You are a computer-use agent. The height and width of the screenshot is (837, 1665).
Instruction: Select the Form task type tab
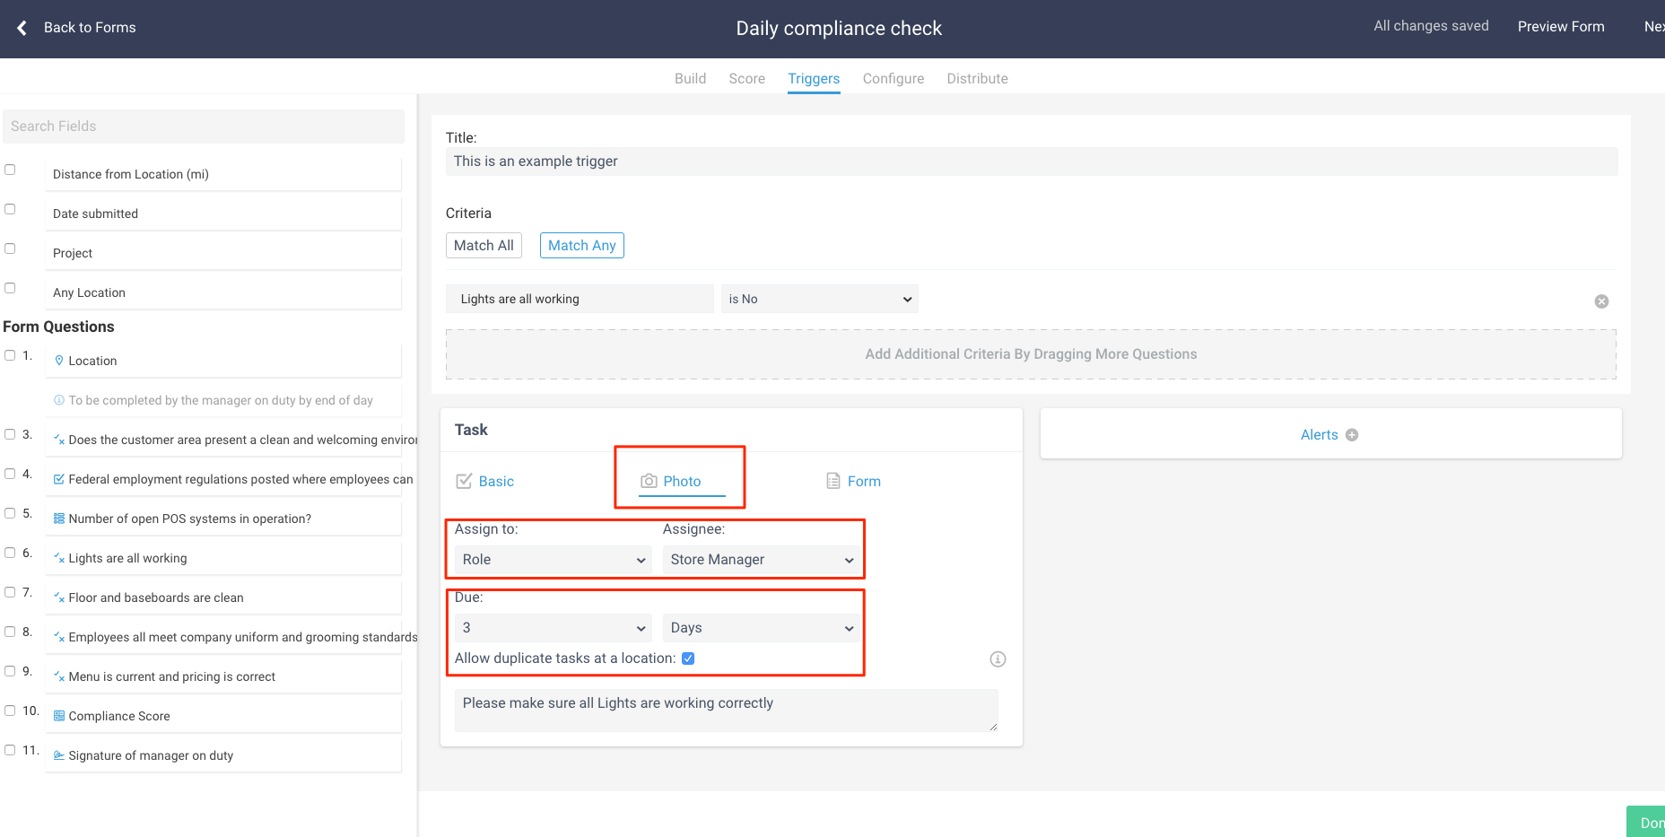click(x=854, y=481)
